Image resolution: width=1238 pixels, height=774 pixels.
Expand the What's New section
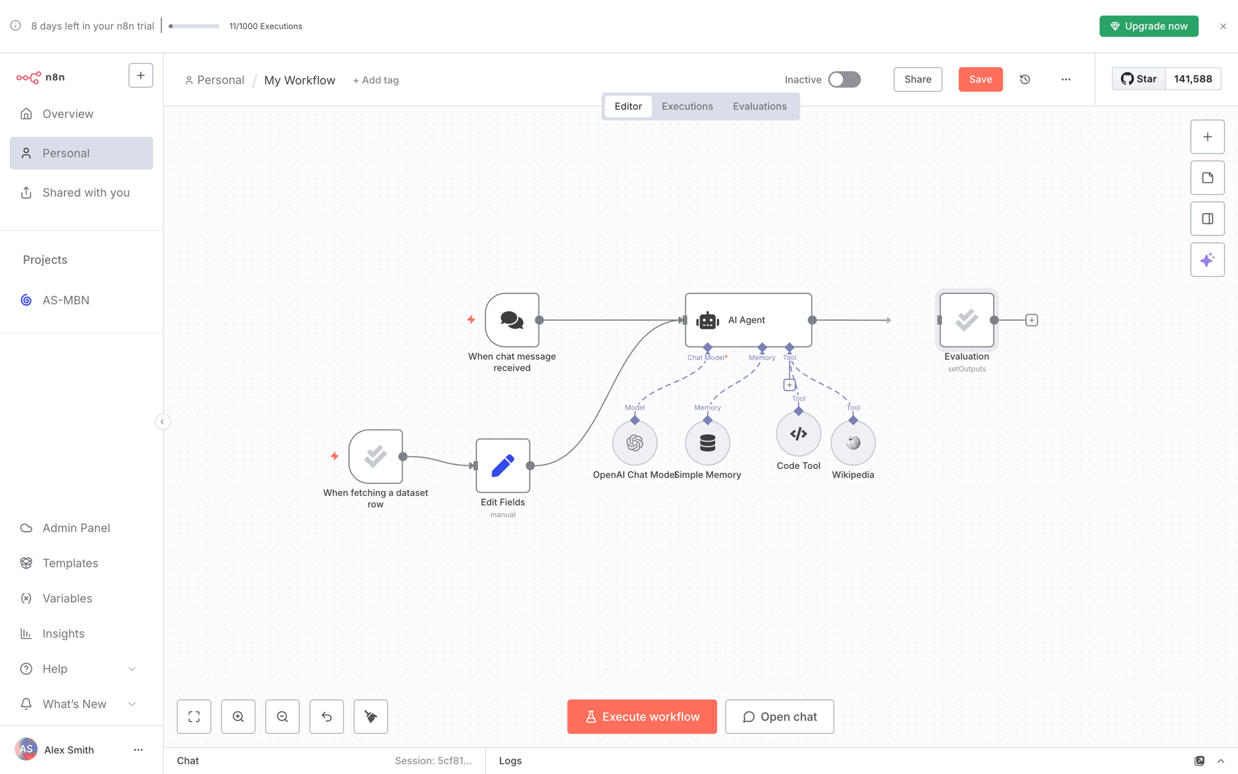point(81,704)
